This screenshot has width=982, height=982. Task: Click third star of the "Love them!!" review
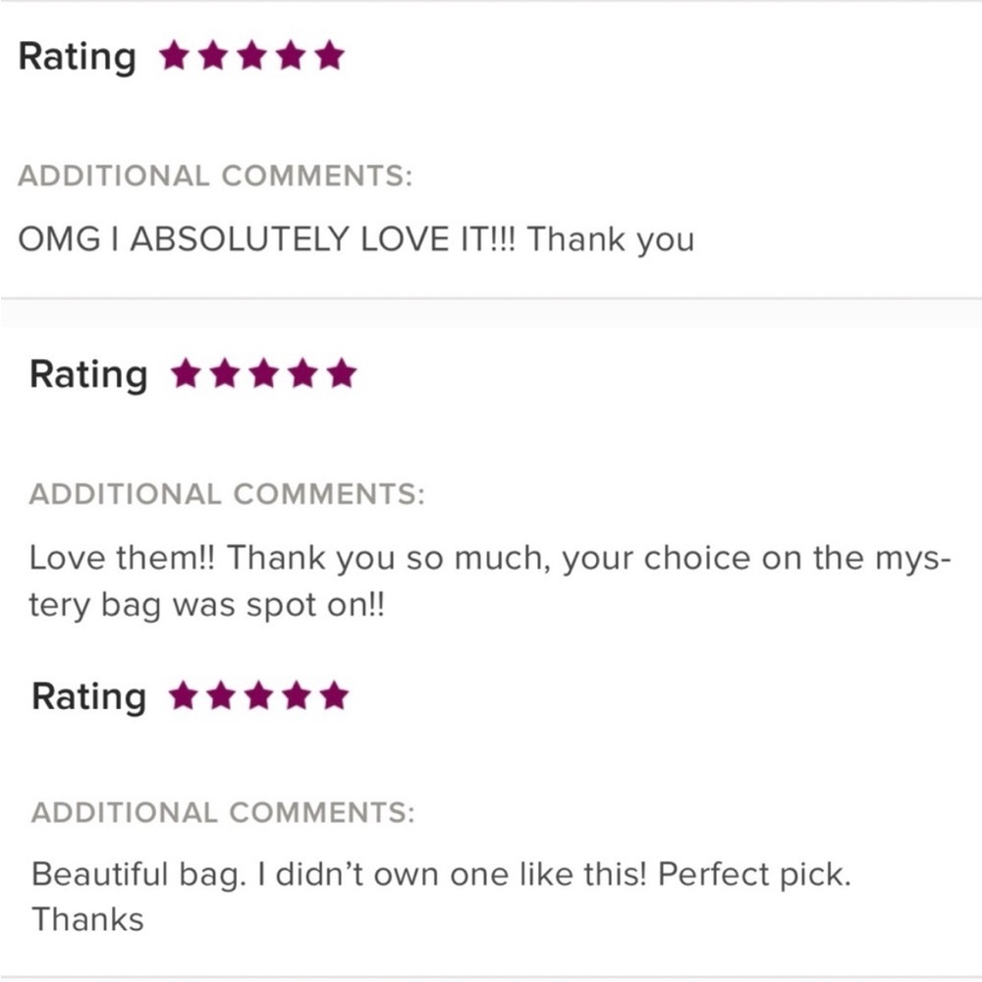coord(263,374)
